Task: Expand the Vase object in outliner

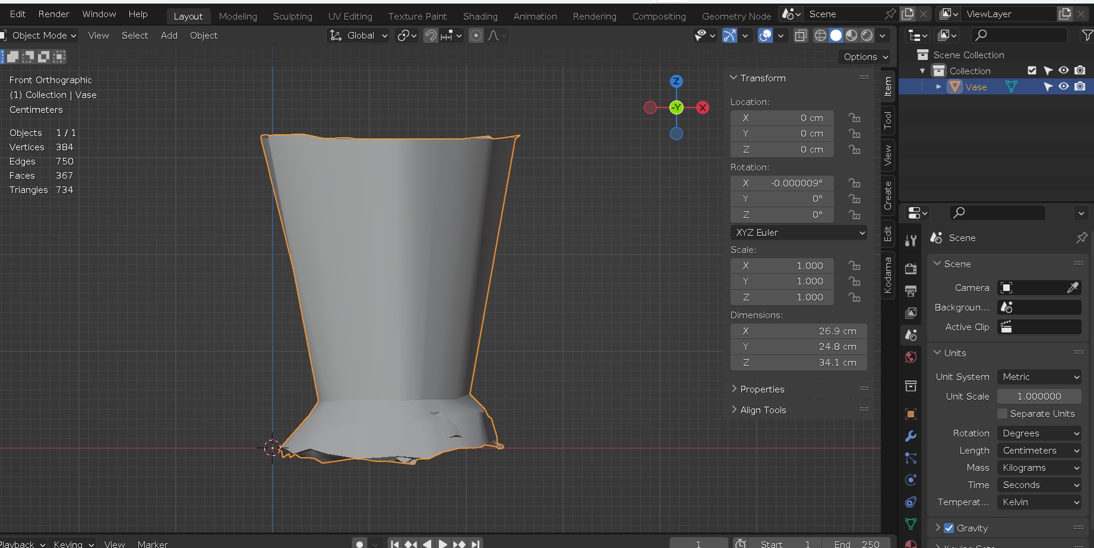Action: (x=938, y=87)
